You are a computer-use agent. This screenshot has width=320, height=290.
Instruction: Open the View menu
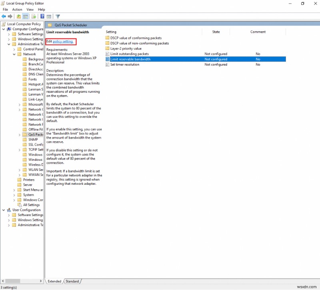(x=30, y=9)
